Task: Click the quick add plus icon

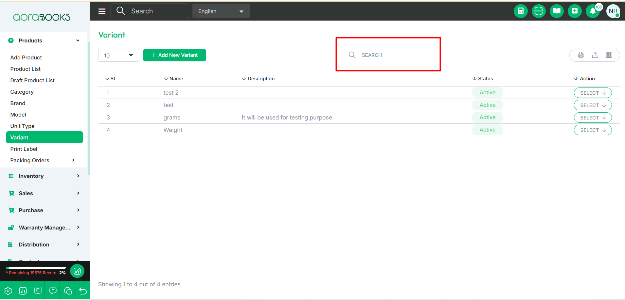Action: [575, 11]
